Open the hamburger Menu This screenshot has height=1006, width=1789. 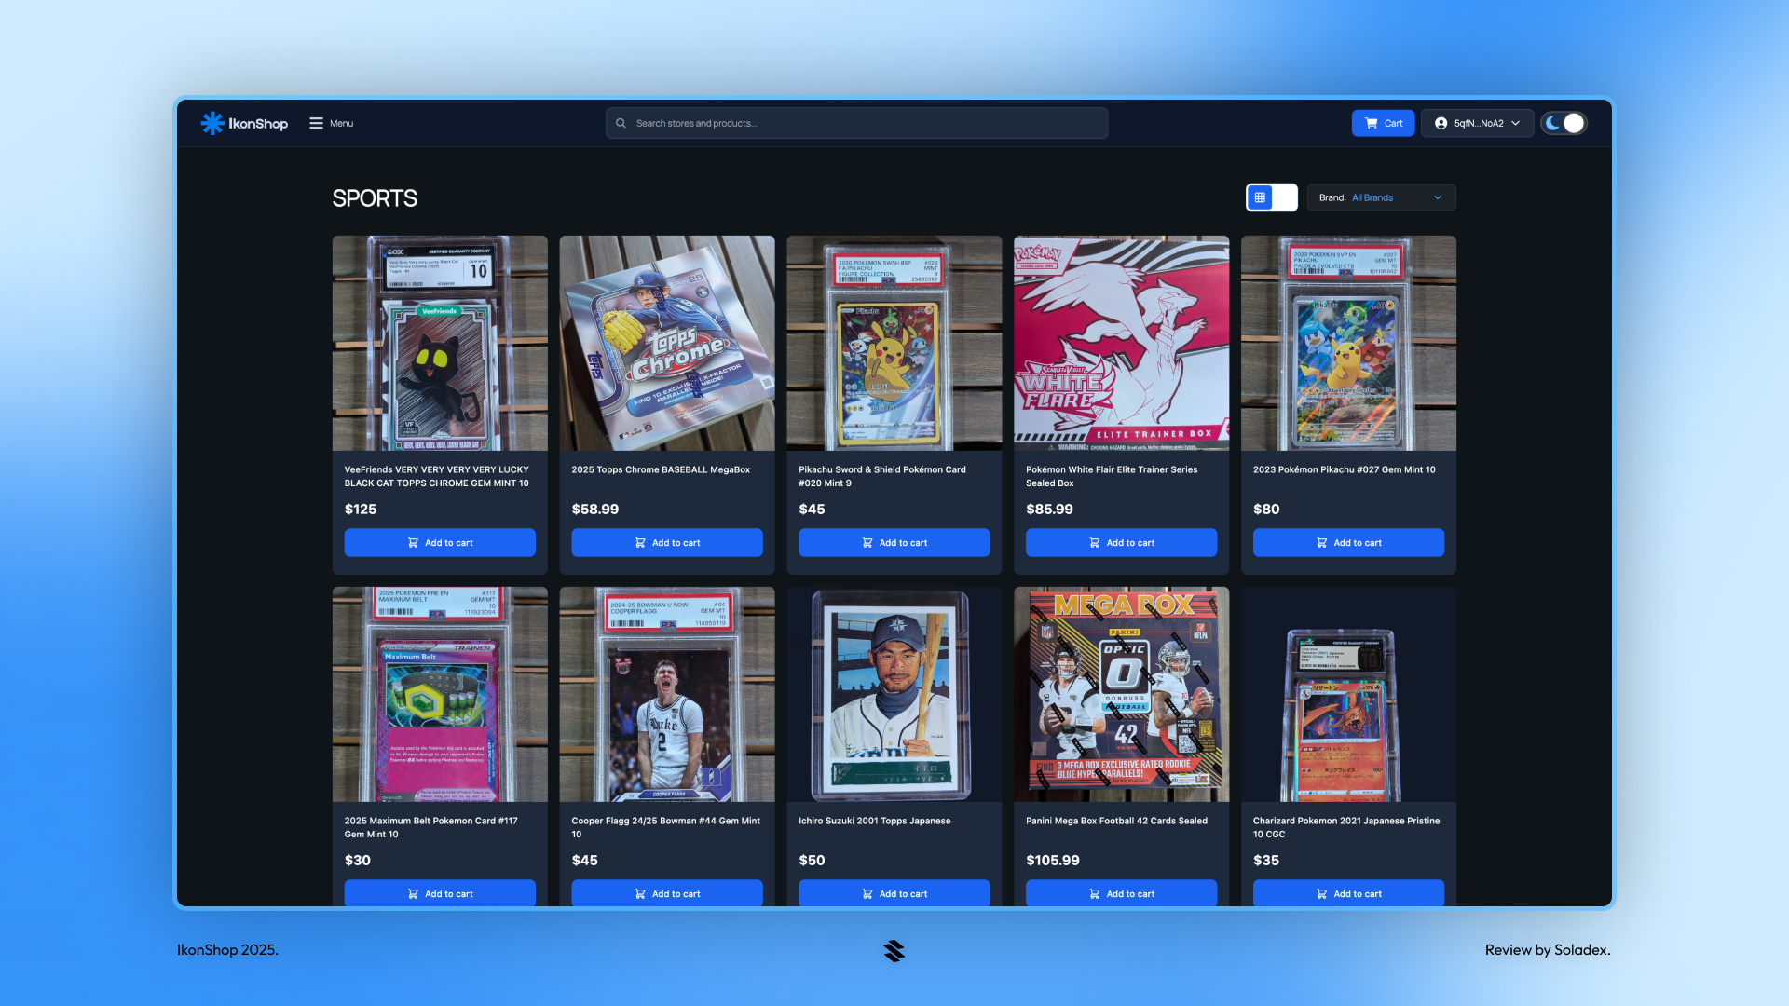(331, 123)
